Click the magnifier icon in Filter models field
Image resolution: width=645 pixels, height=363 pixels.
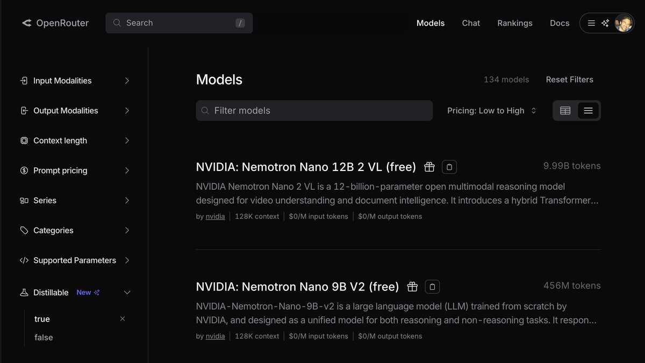tap(205, 110)
